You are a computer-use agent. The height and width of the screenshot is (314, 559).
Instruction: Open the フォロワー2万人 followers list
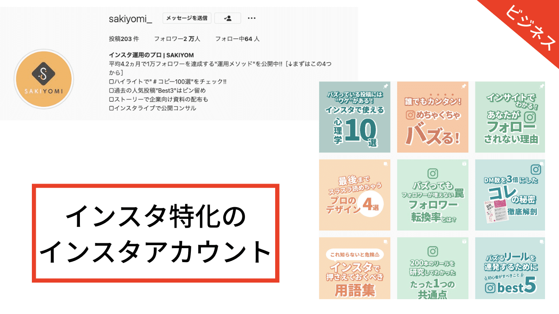point(177,39)
